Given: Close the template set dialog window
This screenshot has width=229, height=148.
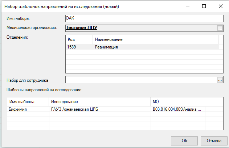Looking at the screenshot, I should pyautogui.click(x=220, y=6).
